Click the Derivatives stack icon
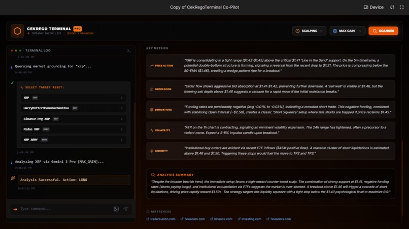Screen dimensions: 409x229 tap(152, 110)
